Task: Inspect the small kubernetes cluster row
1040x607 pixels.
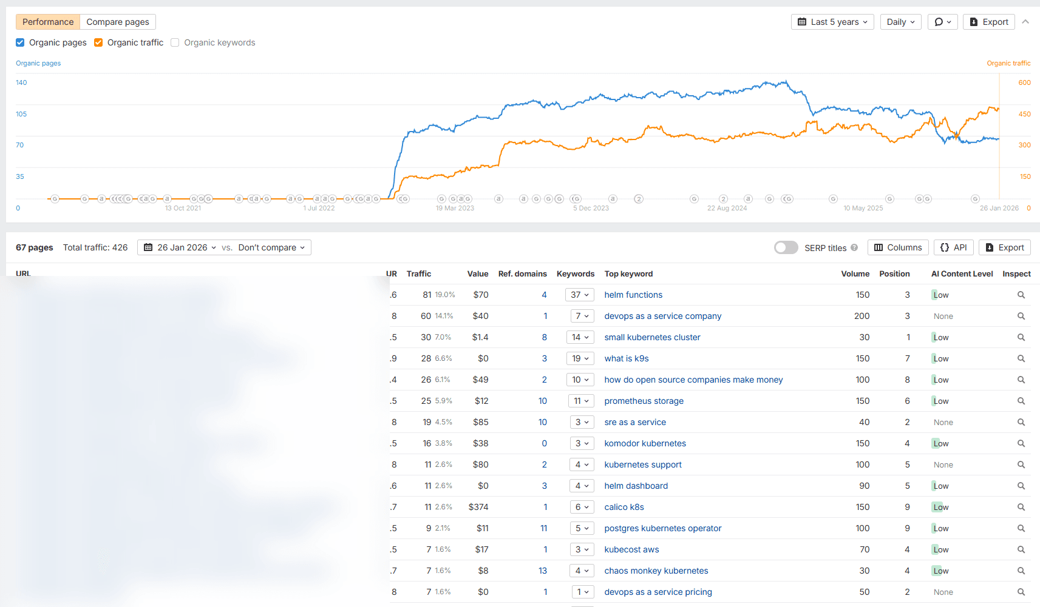Action: click(x=1021, y=337)
